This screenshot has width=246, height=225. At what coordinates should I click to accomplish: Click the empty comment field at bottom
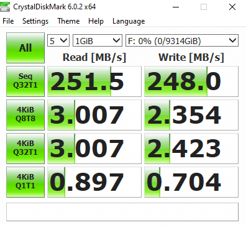click(122, 212)
